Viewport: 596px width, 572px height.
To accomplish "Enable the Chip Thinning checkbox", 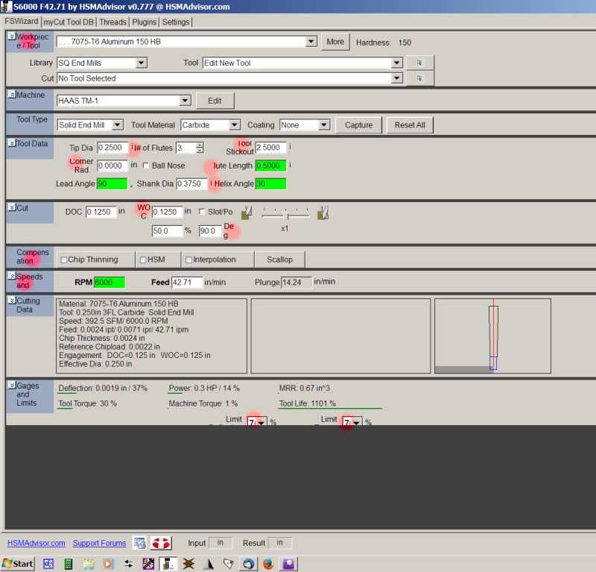I will [64, 260].
